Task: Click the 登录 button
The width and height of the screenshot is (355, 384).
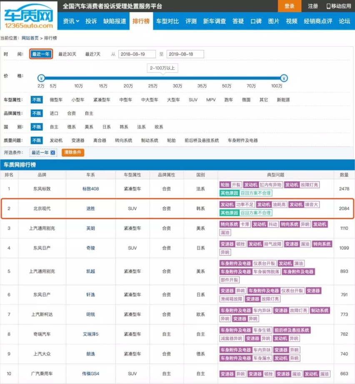Action: [289, 6]
